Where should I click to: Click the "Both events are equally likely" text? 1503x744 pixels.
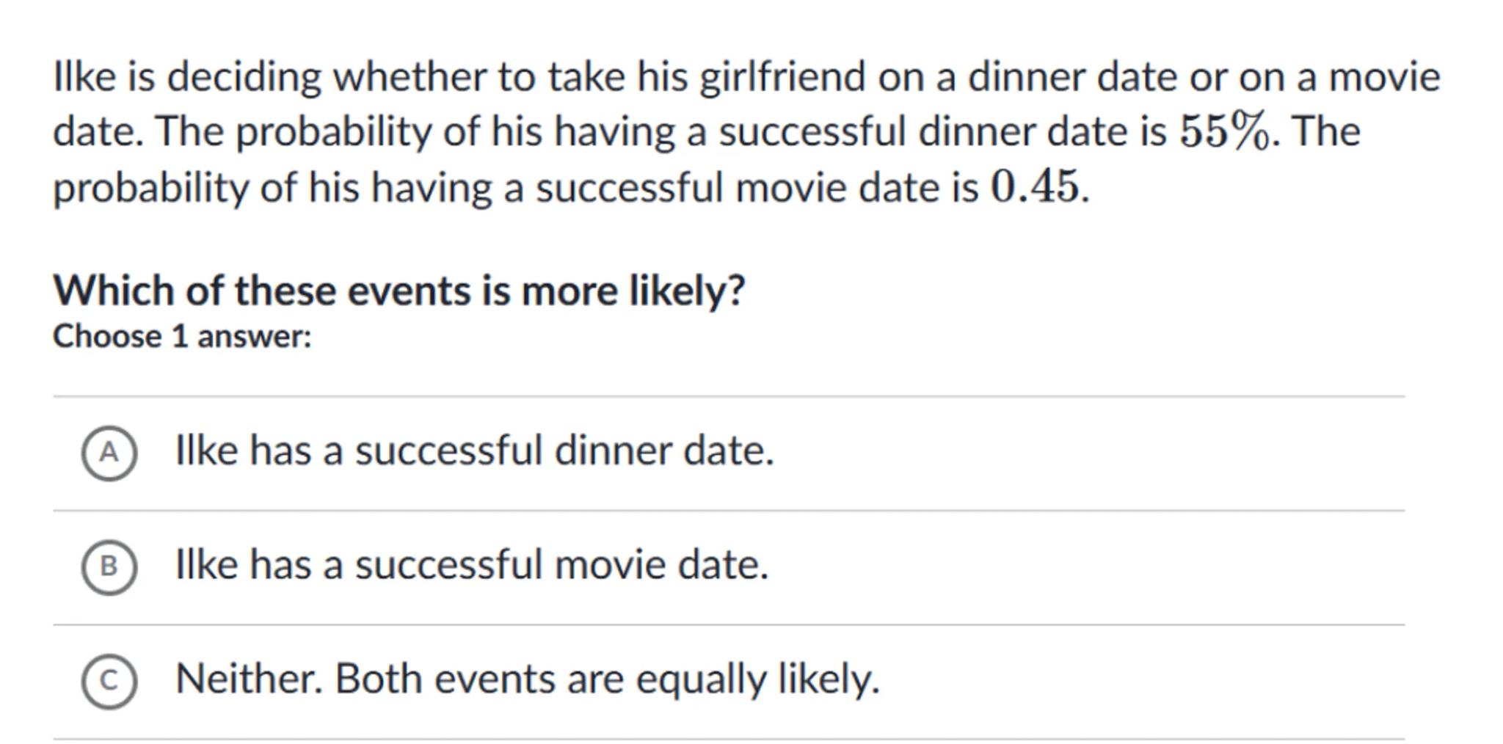pos(607,679)
